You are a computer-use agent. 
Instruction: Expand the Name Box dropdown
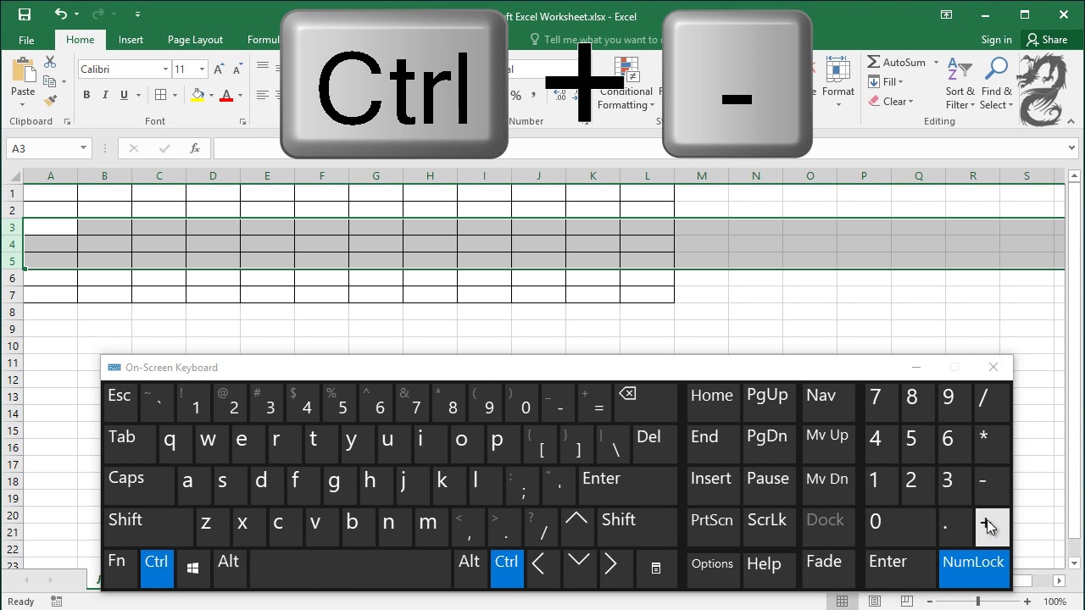tap(83, 148)
